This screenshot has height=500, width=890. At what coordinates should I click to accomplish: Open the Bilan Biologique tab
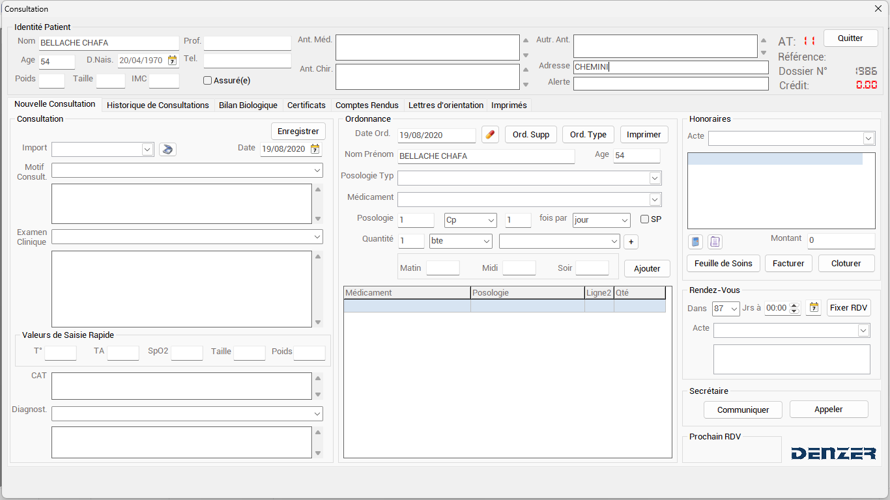coord(248,105)
